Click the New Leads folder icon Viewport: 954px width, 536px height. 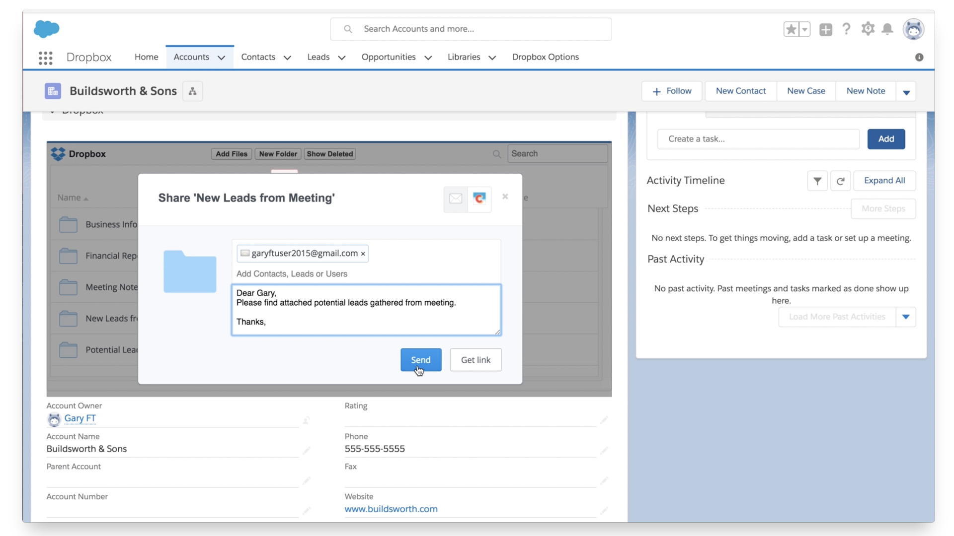pyautogui.click(x=68, y=319)
